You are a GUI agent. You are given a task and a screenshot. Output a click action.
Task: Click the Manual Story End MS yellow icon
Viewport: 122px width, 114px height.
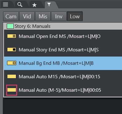(12, 50)
